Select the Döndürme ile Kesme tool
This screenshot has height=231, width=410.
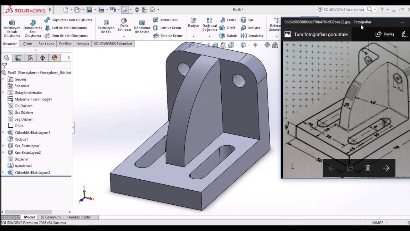142,26
